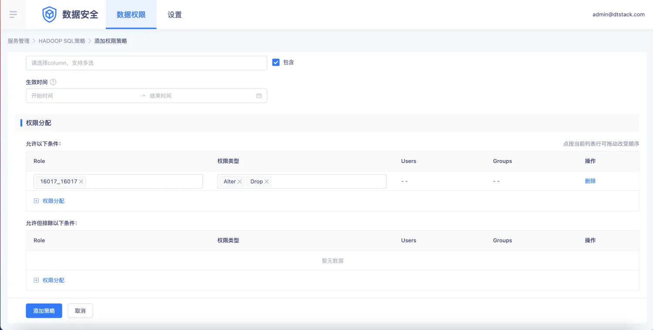Screen dimensions: 653x330
Task: Switch to the 数据权限 tab
Action: pyautogui.click(x=131, y=15)
